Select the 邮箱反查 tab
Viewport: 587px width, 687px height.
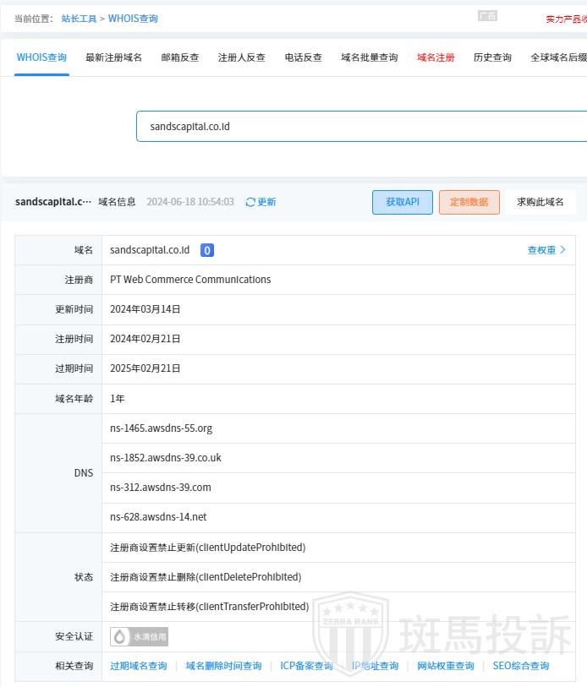pyautogui.click(x=180, y=57)
